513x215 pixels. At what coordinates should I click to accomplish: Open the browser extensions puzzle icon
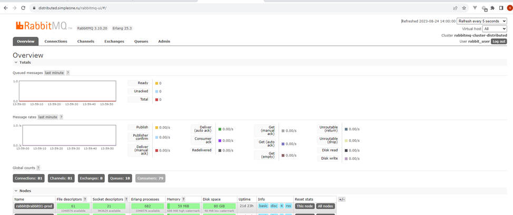click(x=492, y=8)
